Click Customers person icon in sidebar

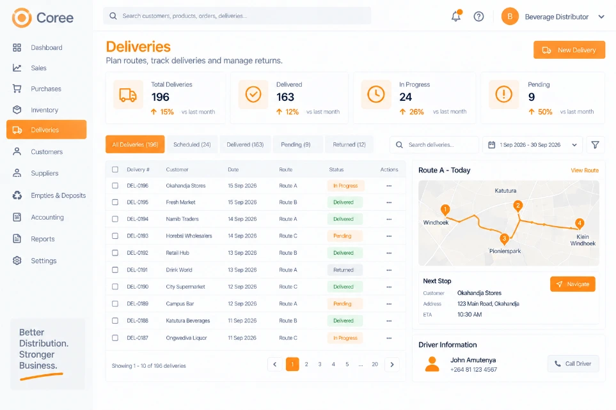(17, 151)
